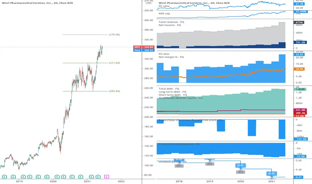The image size is (312, 184).
Task: Select the (311.63) horizontal line label
Action: [114, 63]
